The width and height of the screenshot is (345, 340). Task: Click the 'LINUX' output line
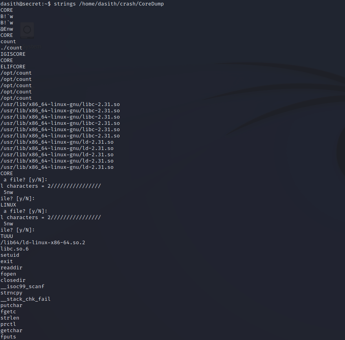pyautogui.click(x=8, y=205)
